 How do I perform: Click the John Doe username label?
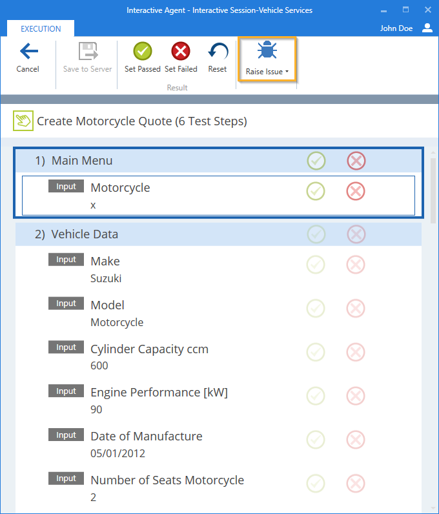click(396, 28)
